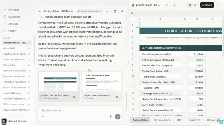Viewport: 224px width, 126px height.
Task: Pin the spreadsheet preview panel
Action: (174, 5)
